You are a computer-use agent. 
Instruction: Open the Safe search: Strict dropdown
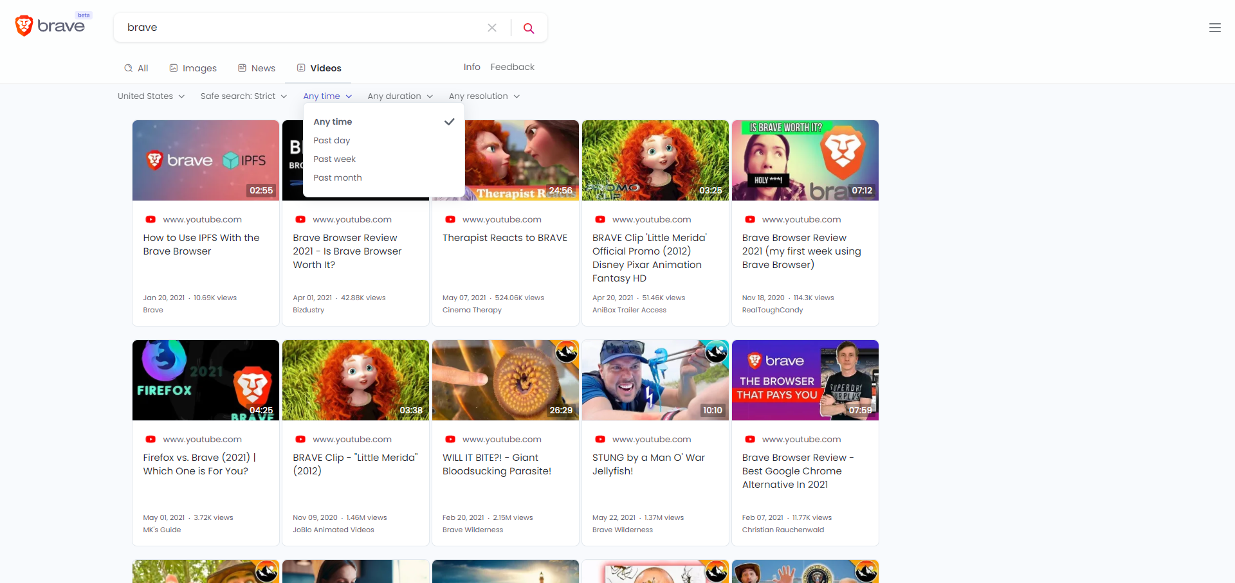point(244,96)
